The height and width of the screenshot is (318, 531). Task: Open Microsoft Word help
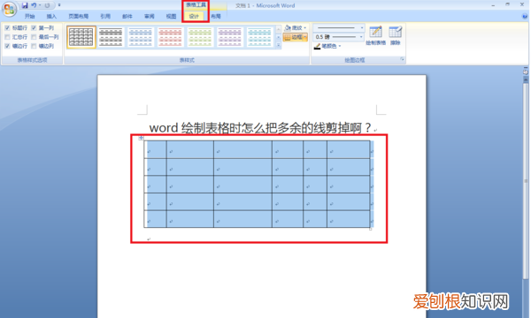525,16
